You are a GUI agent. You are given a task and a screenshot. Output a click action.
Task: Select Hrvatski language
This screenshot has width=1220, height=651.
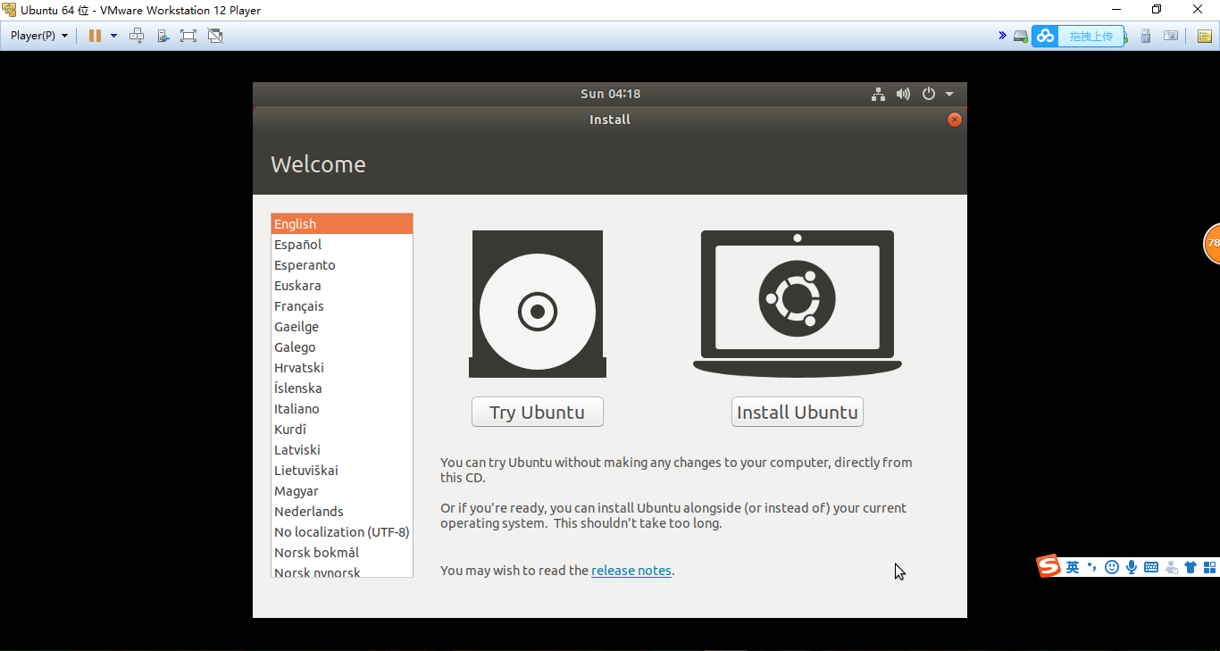pos(342,368)
